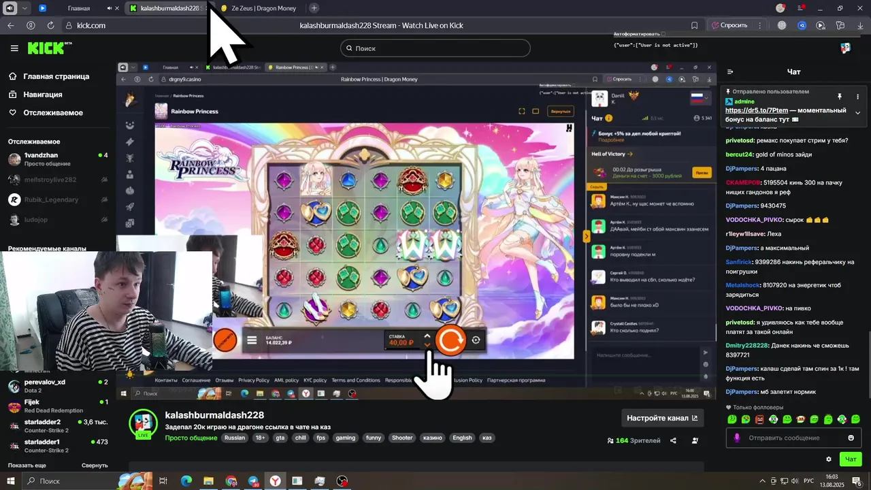Open starladder2 recommended channel
Viewport: 871px width, 490px height.
(x=57, y=426)
